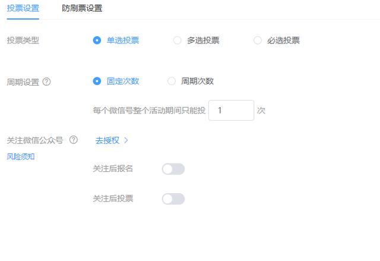Open the 投票设置 tab
The width and height of the screenshot is (380, 261).
[23, 8]
